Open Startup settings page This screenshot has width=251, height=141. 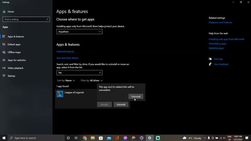click(11, 76)
